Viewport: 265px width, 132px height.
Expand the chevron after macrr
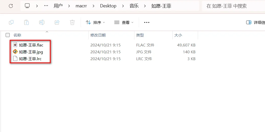point(94,6)
